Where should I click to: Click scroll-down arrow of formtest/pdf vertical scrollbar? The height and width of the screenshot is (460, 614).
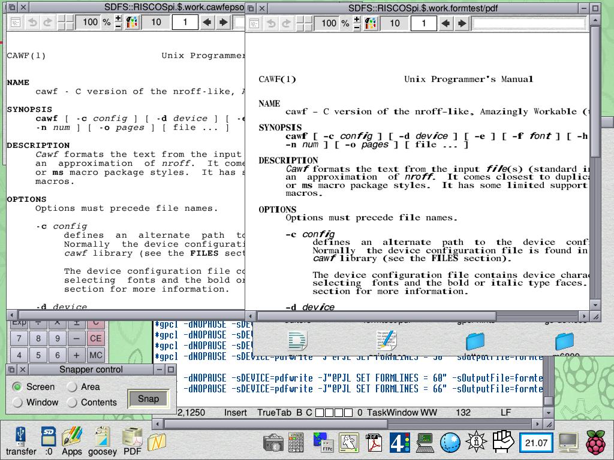[595, 305]
